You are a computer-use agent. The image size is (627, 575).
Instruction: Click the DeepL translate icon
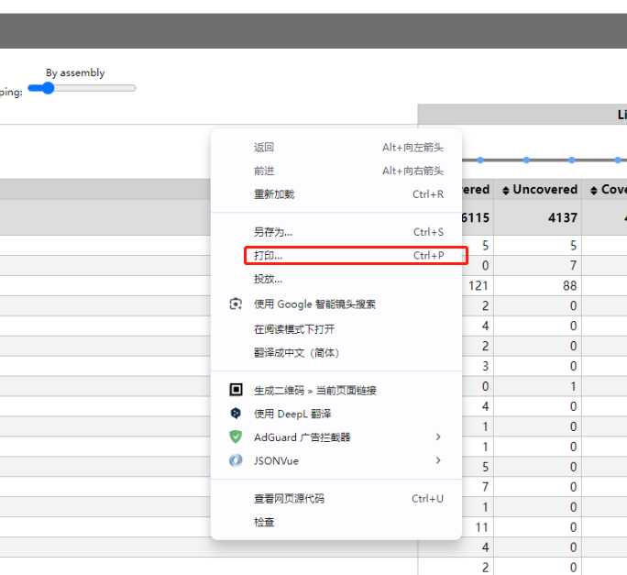[x=236, y=414]
